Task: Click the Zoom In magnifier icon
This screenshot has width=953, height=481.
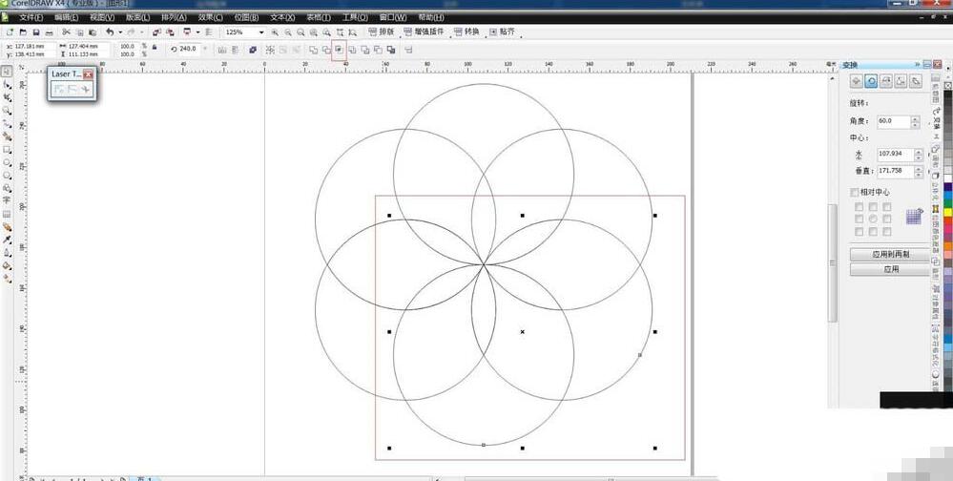Action: [275, 32]
